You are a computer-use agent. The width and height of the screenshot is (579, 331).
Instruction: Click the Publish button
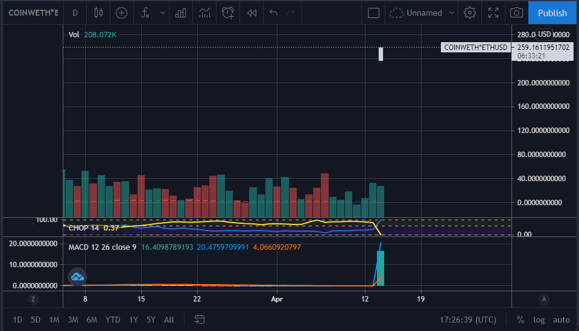tap(552, 13)
